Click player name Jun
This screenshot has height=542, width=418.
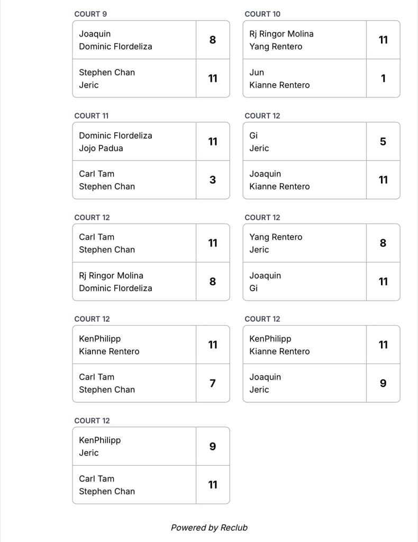point(257,72)
